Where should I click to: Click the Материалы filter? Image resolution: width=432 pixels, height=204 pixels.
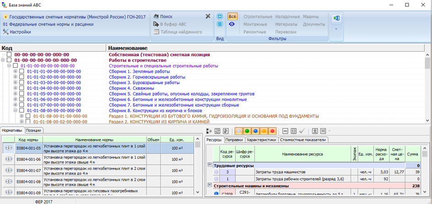click(x=286, y=24)
